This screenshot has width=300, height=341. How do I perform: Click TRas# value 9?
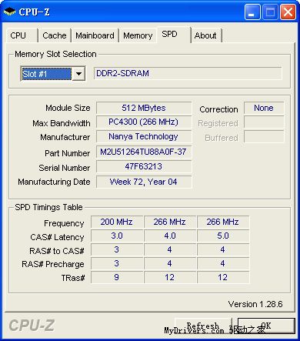[117, 277]
